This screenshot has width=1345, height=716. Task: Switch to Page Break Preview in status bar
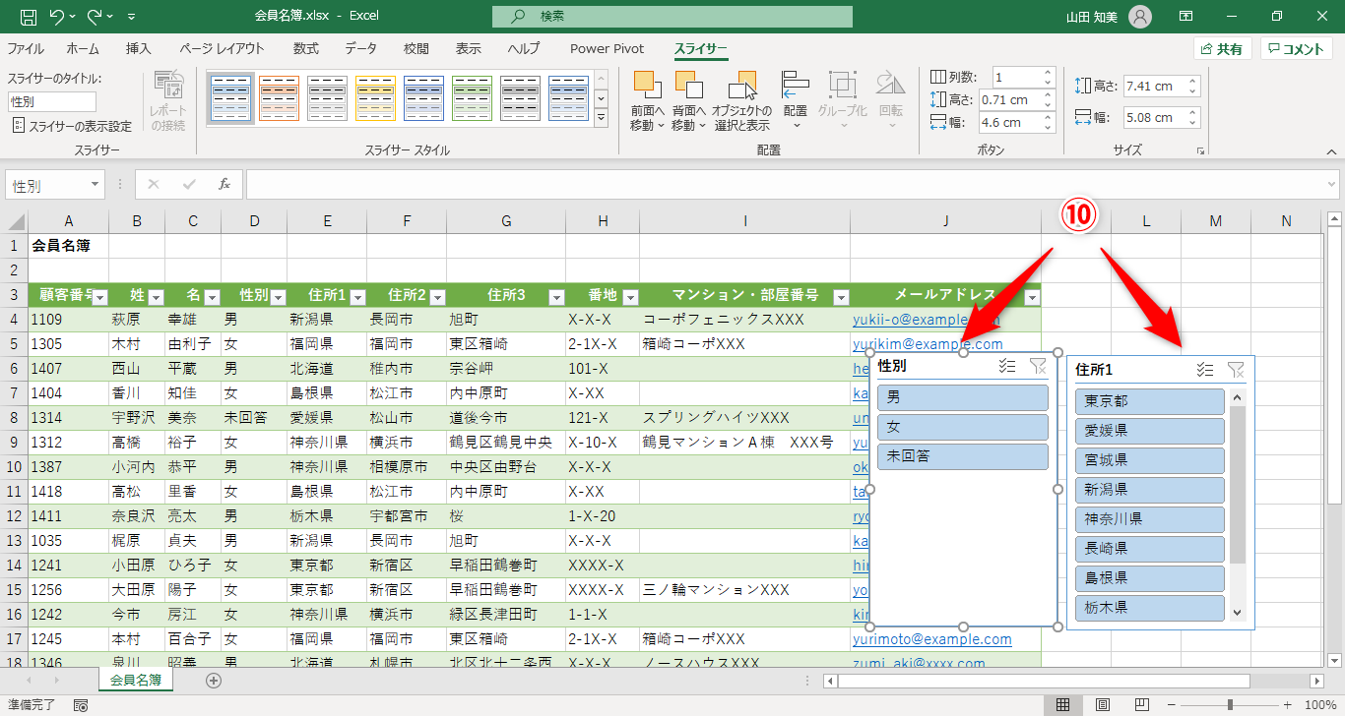(1141, 705)
